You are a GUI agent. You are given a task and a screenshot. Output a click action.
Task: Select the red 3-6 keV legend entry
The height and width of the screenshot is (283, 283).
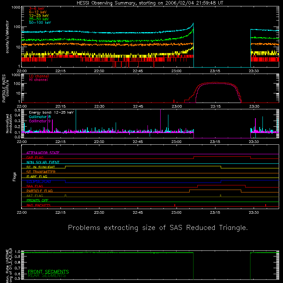[x=36, y=8]
